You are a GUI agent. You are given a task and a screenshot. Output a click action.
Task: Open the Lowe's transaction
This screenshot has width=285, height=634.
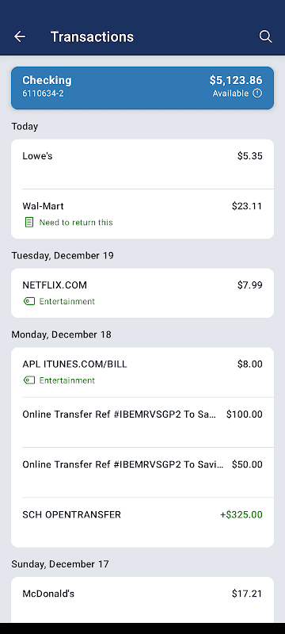pos(142,164)
